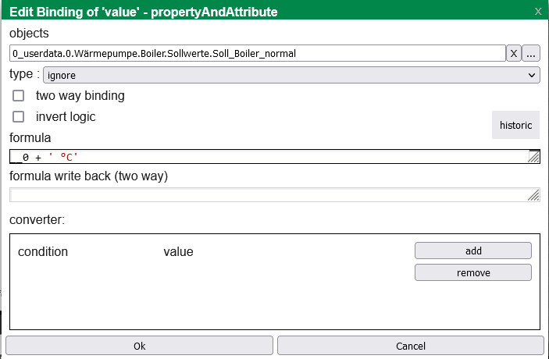Viewport: 549px width, 359px height.
Task: Cancel the binding edit
Action: click(x=410, y=346)
